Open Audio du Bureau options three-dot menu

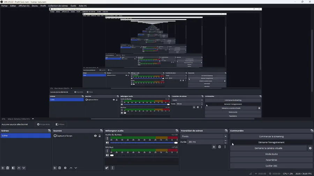point(107,138)
